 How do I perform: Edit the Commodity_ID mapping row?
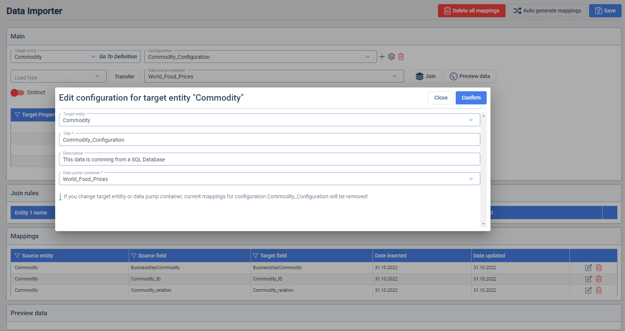[x=588, y=279]
